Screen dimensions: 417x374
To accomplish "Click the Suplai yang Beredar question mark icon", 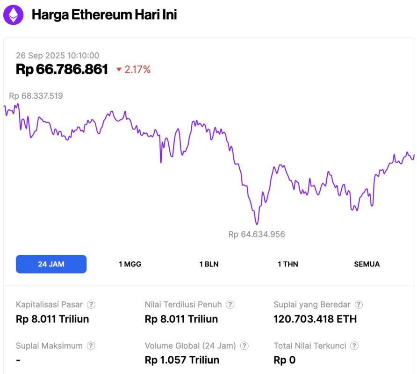I will [x=359, y=304].
